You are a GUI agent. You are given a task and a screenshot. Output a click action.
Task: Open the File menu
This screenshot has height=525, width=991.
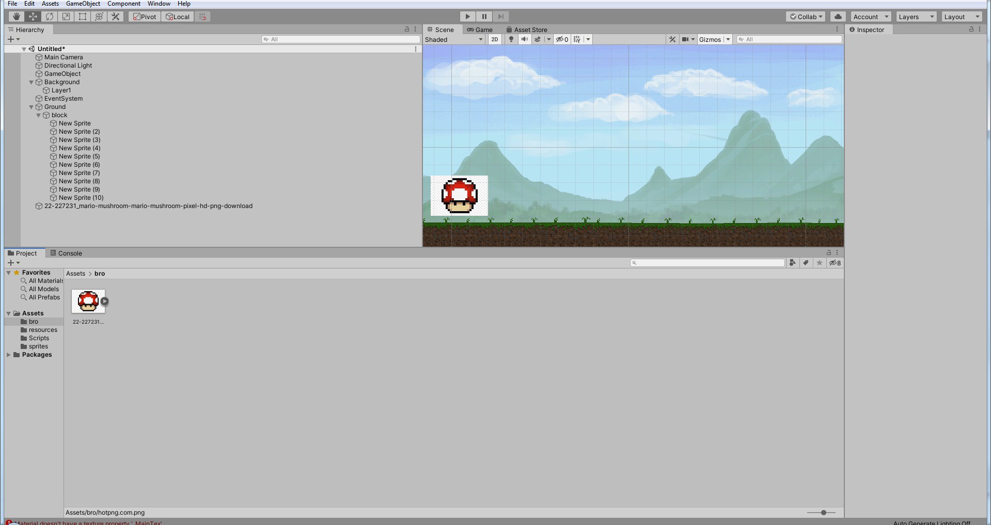point(12,4)
